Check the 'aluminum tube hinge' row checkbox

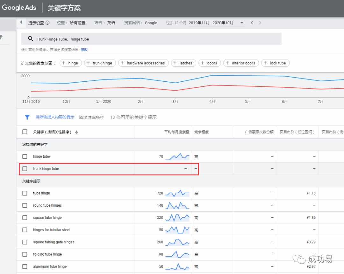[x=25, y=267]
